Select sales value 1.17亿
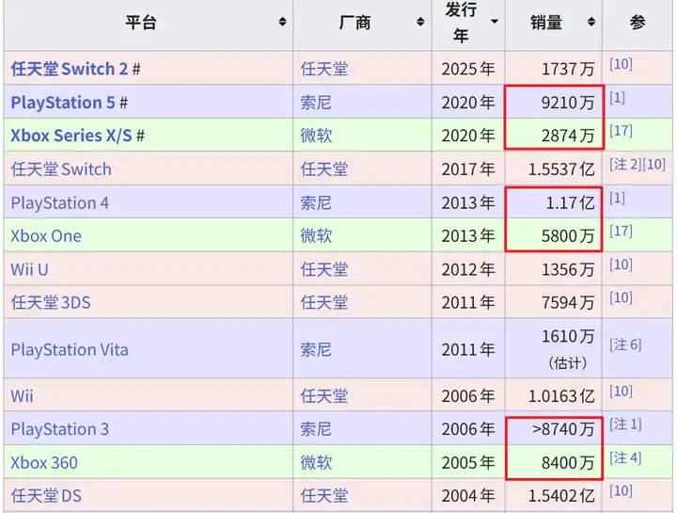Image resolution: width=677 pixels, height=513 pixels. pyautogui.click(x=571, y=202)
